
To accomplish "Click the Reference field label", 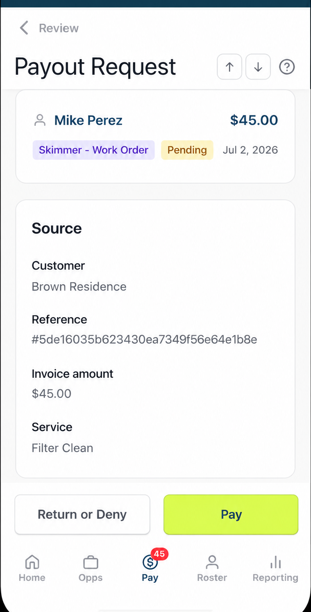I will tap(59, 320).
